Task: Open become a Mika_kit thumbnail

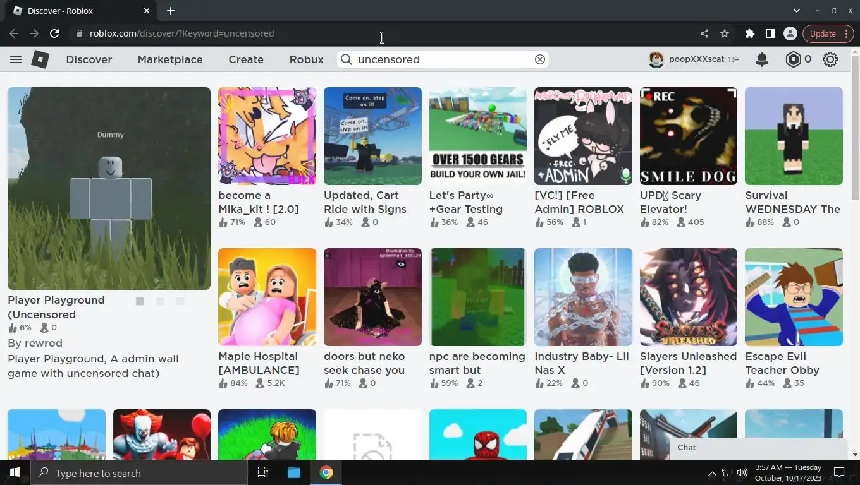Action: 267,136
